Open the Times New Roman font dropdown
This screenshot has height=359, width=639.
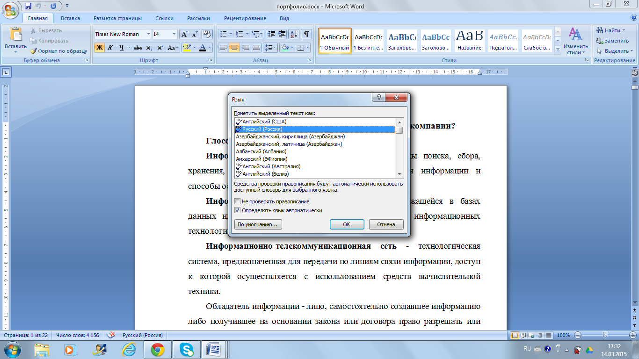click(x=148, y=34)
